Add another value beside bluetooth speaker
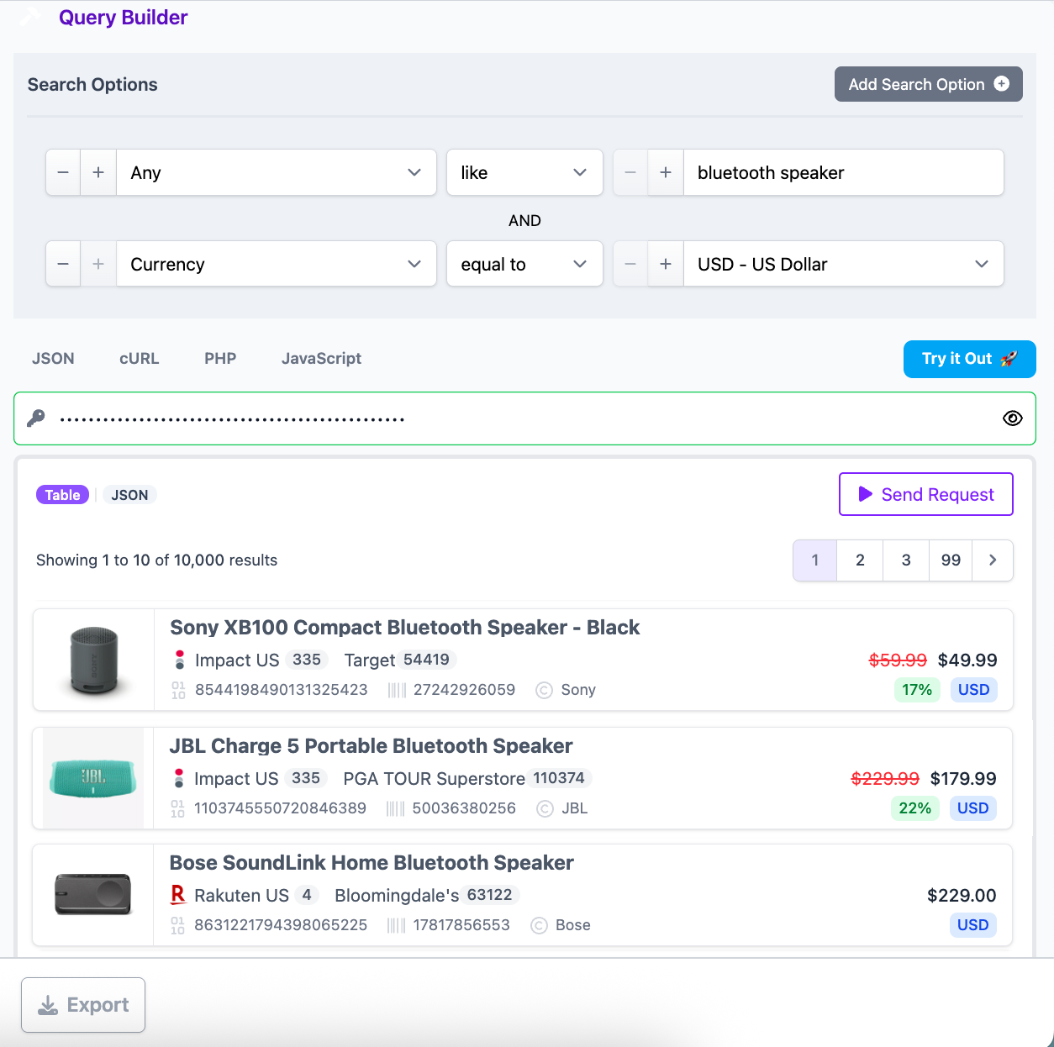The width and height of the screenshot is (1054, 1047). [666, 172]
